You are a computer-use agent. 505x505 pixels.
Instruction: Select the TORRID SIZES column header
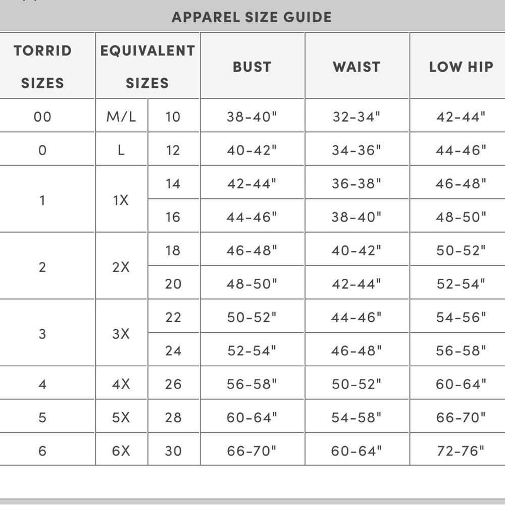point(42,66)
